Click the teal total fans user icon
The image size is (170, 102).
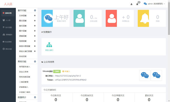click(x=79, y=18)
